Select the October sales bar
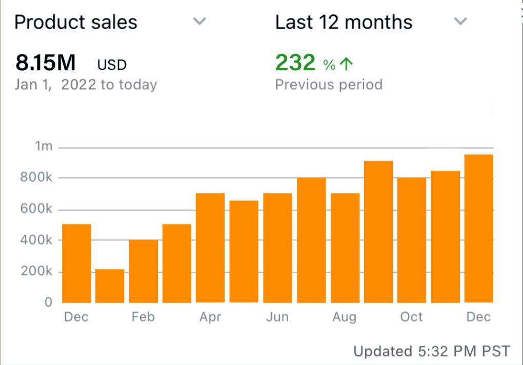 [412, 240]
